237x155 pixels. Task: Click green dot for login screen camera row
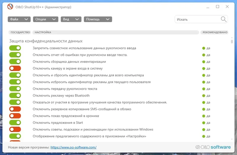click(204, 68)
